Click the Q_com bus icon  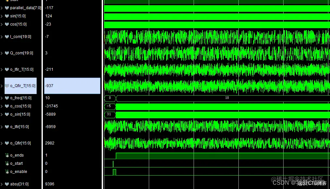[7, 53]
